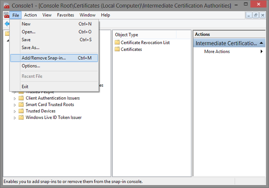
Task: Click the Back arrow toolbar icon
Action: [6, 24]
